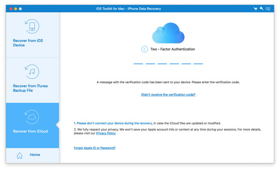Switch to the Recover from iCloud tab

(33, 125)
